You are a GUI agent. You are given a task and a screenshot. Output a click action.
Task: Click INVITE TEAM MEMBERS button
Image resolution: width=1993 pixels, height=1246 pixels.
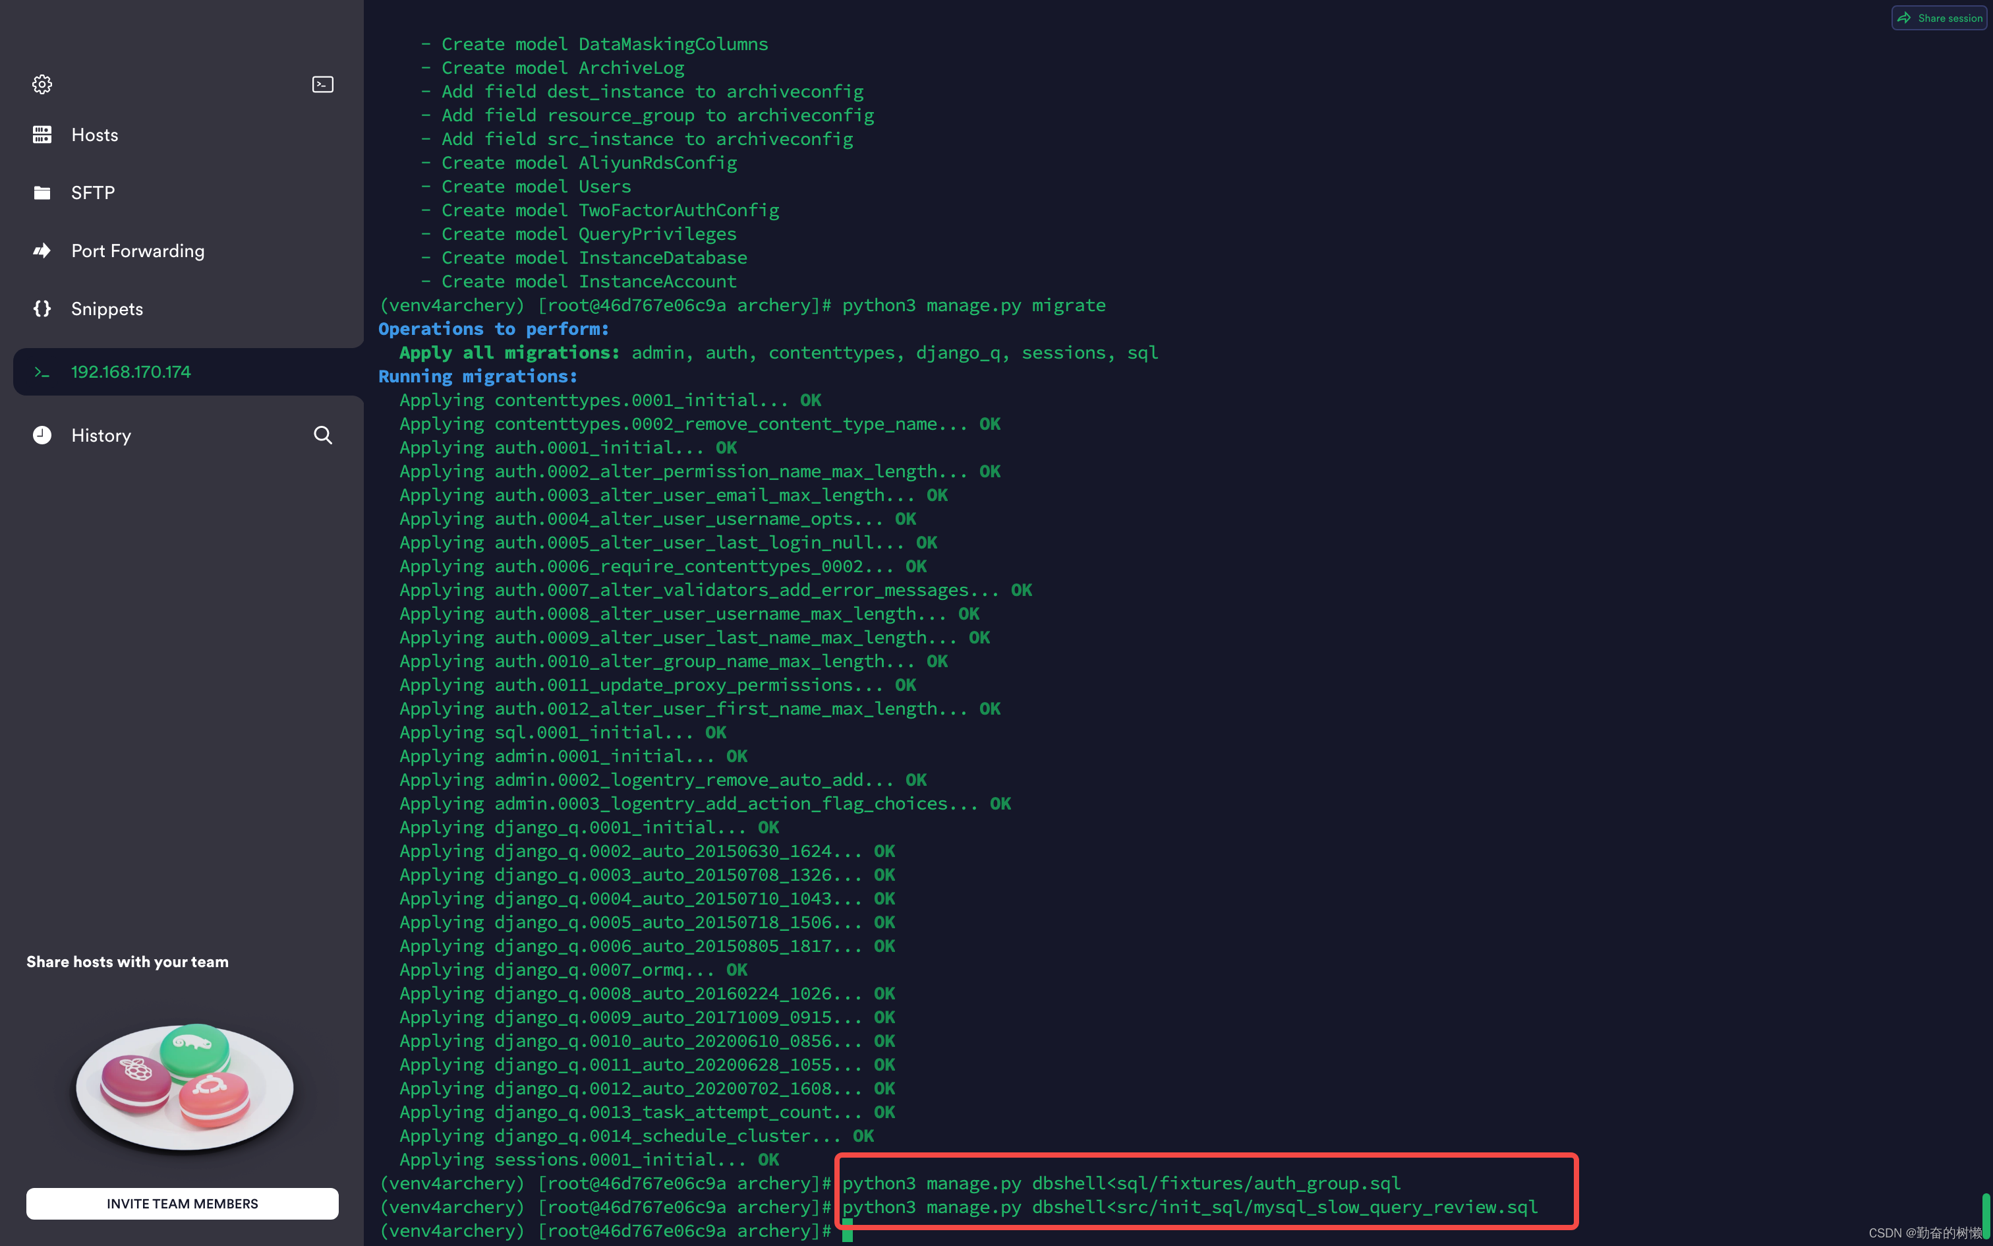(182, 1203)
